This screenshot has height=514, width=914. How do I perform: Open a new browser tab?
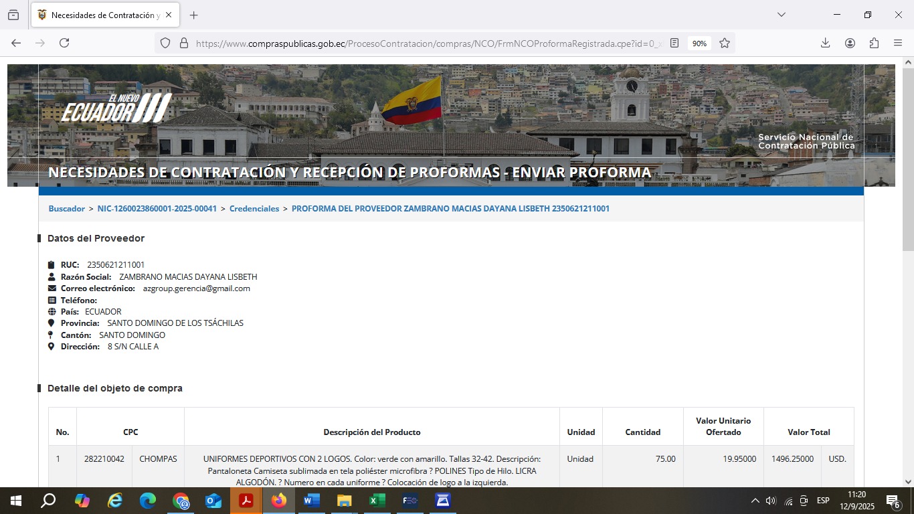[x=194, y=15]
